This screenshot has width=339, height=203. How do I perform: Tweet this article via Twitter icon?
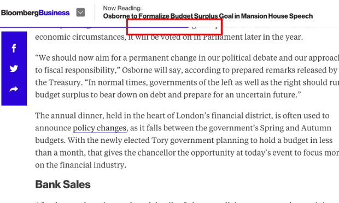pos(14,69)
